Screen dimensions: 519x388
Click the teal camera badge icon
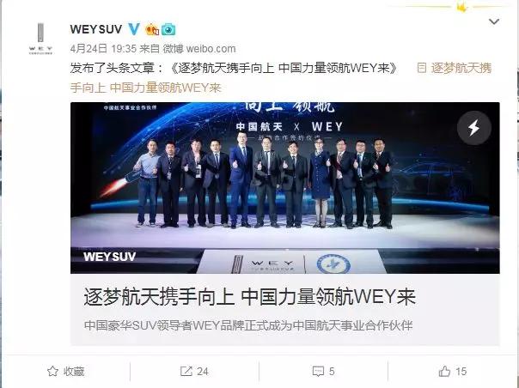pyautogui.click(x=168, y=29)
